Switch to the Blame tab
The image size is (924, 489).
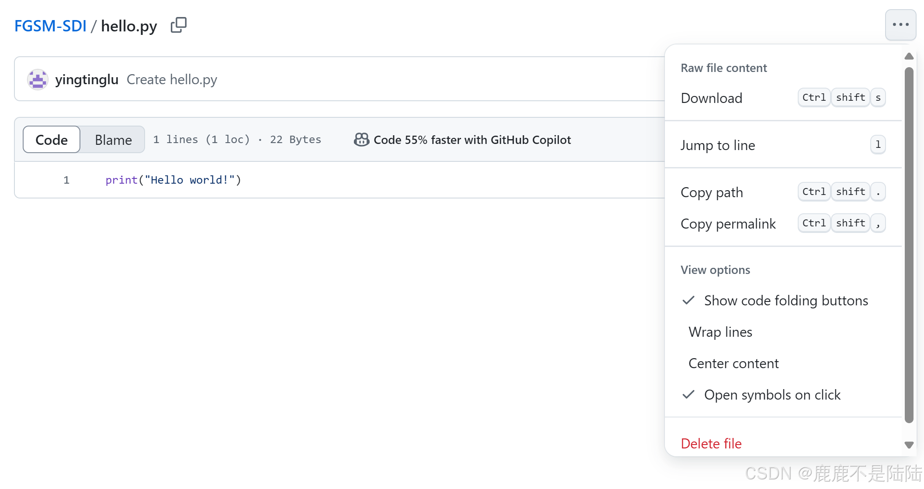pos(113,140)
